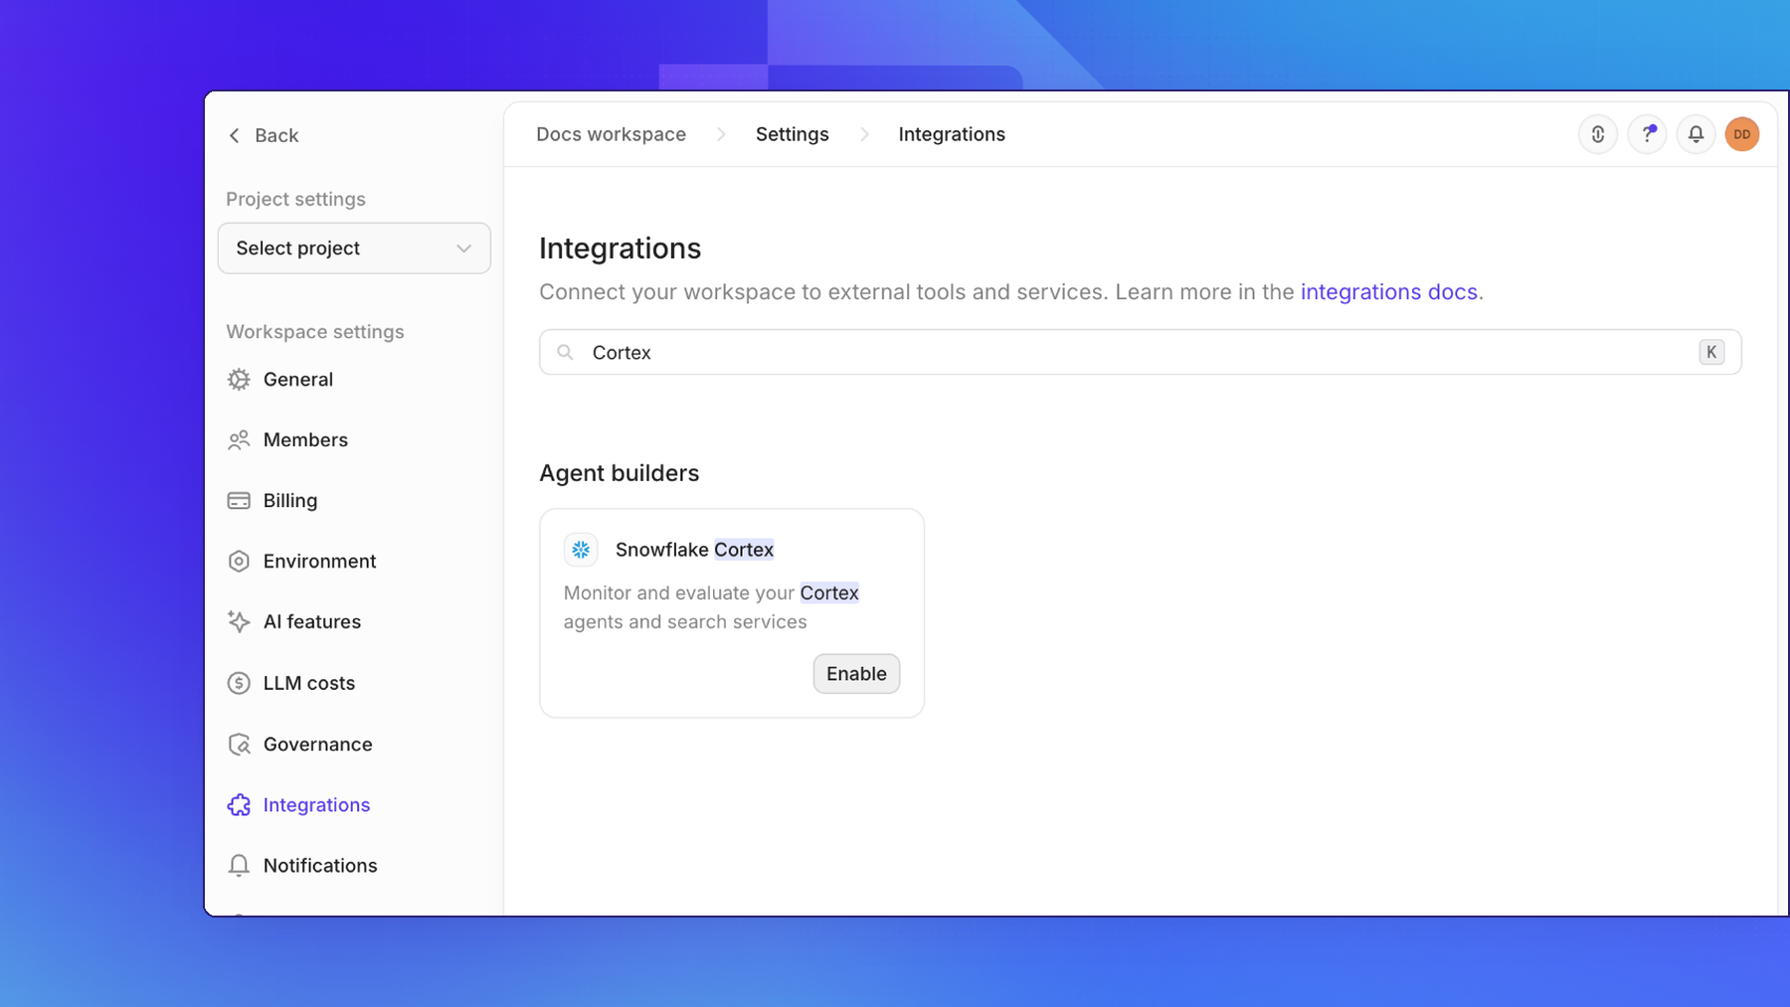This screenshot has width=1790, height=1007.
Task: Go back using the Back arrow
Action: click(263, 135)
